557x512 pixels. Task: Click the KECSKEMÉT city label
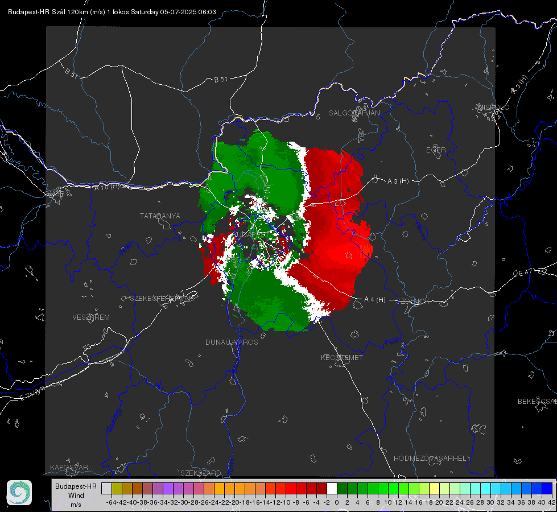[x=342, y=358]
